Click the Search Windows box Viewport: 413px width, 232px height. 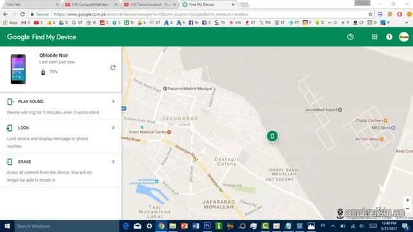coord(66,226)
